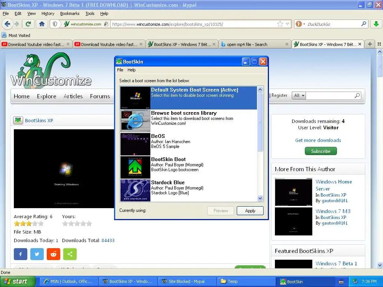Open the search engine DuckDuckGo dropdown arrow
This screenshot has width=383, height=287.
click(304, 24)
